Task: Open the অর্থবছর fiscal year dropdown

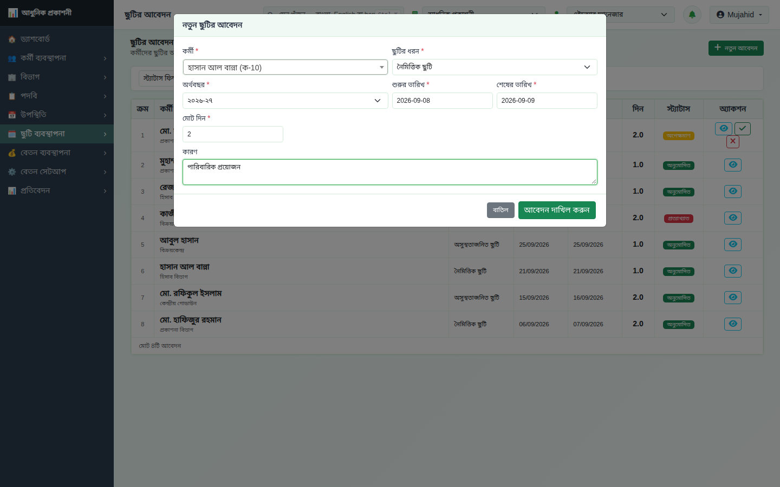Action: tap(285, 101)
